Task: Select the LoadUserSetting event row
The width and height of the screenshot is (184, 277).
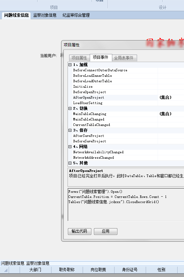Action: click(126, 103)
